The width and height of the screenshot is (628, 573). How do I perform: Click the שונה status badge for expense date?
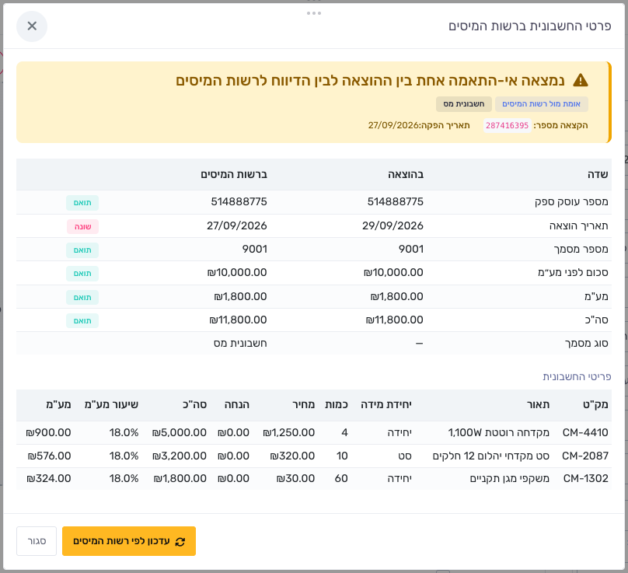point(82,227)
